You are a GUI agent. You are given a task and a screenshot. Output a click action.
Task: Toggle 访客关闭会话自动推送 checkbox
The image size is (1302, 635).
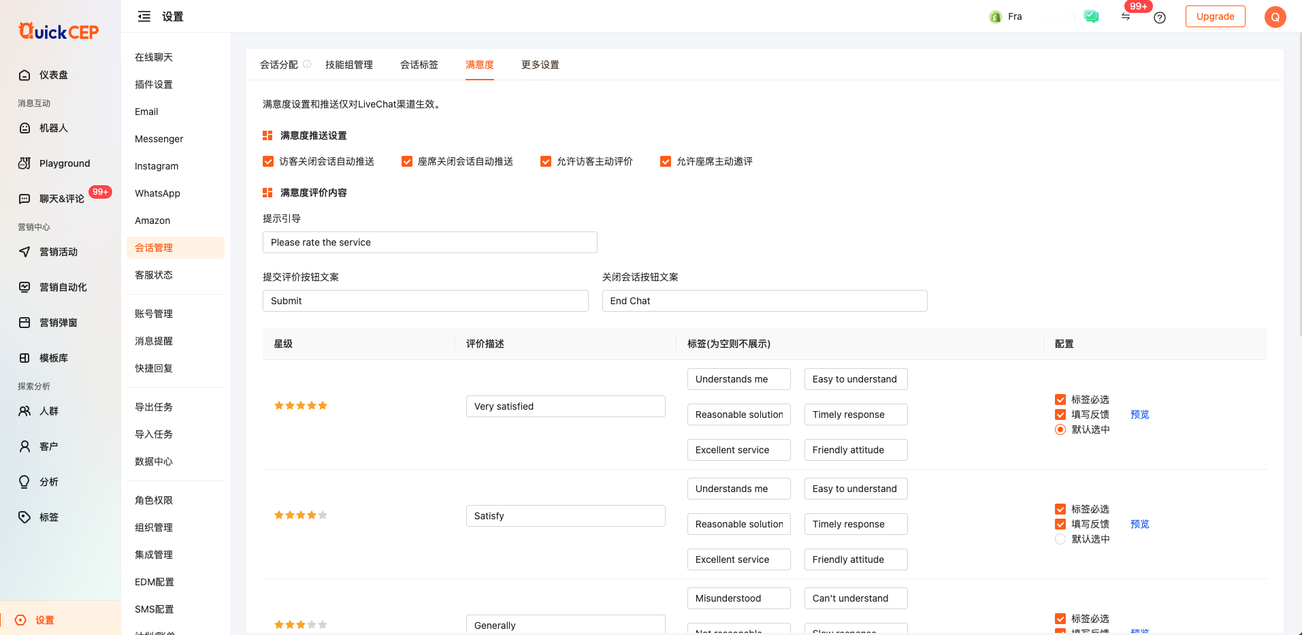coord(268,161)
